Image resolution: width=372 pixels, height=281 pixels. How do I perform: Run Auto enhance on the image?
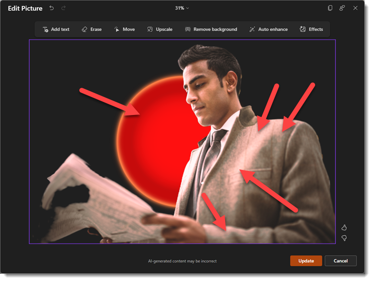(x=268, y=30)
